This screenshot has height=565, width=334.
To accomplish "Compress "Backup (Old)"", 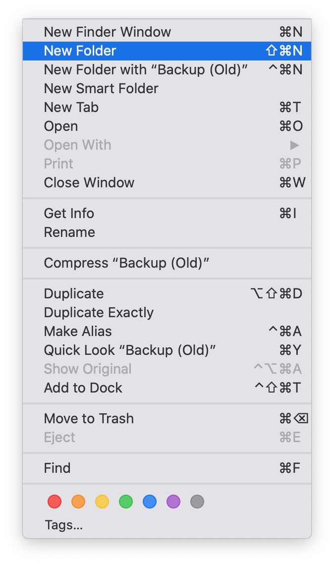I will point(126,263).
